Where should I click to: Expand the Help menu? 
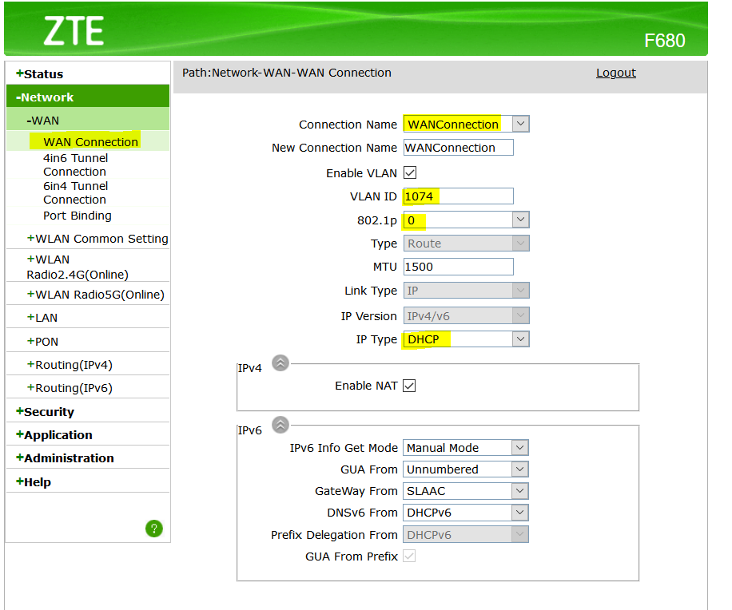(33, 481)
